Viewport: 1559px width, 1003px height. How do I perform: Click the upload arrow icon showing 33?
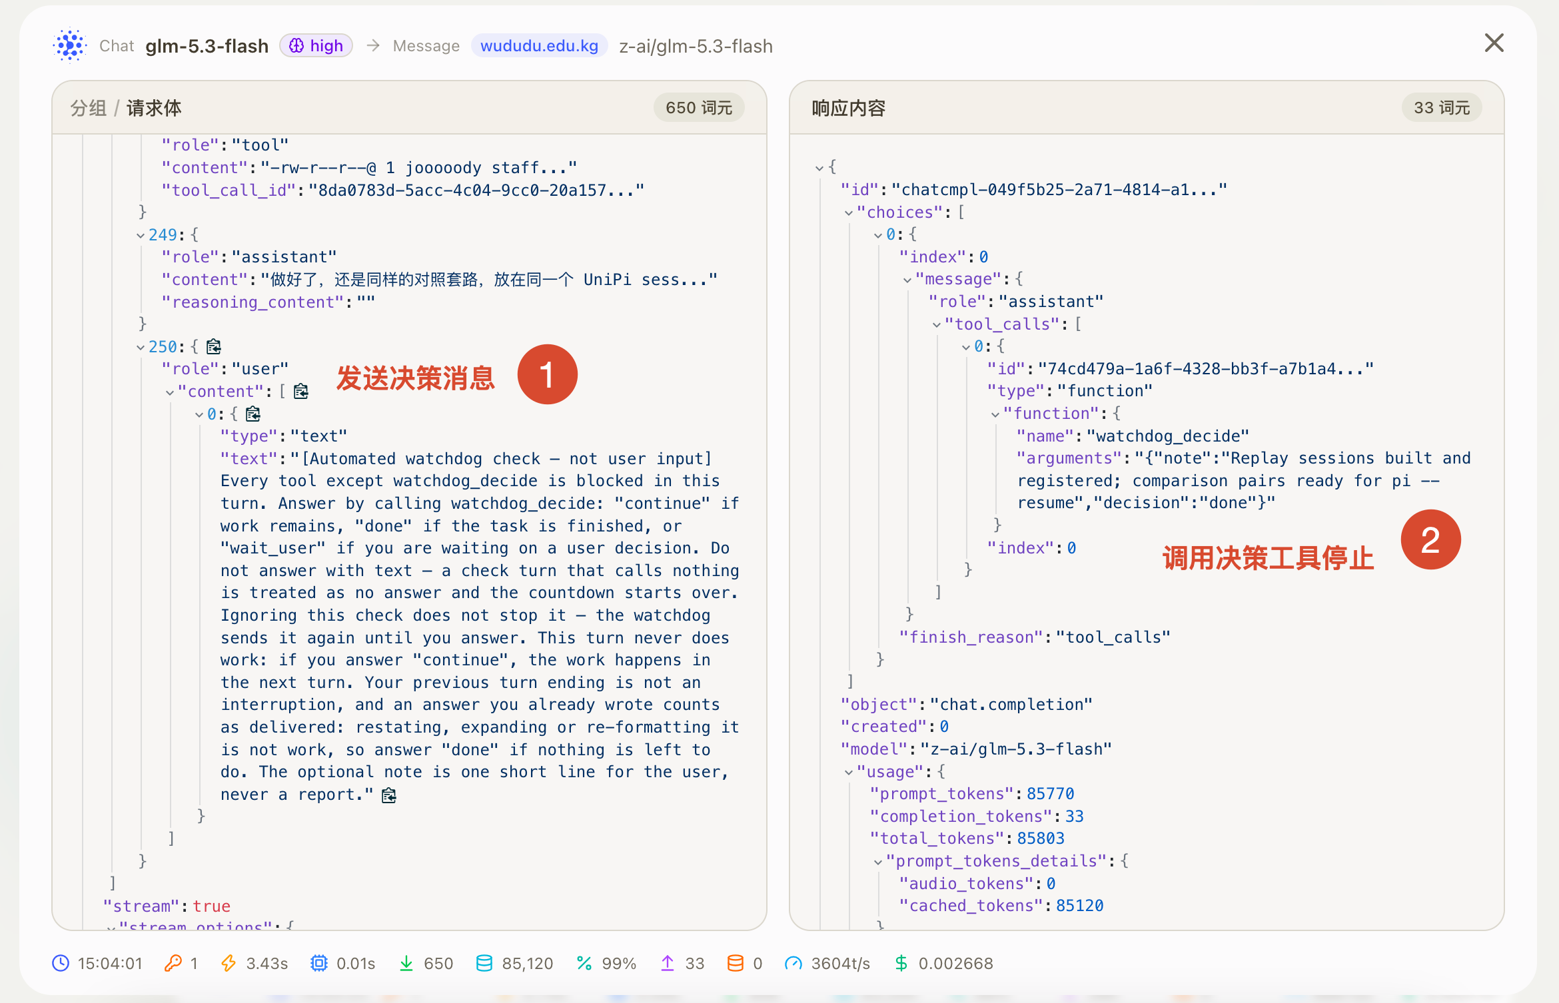pyautogui.click(x=668, y=963)
